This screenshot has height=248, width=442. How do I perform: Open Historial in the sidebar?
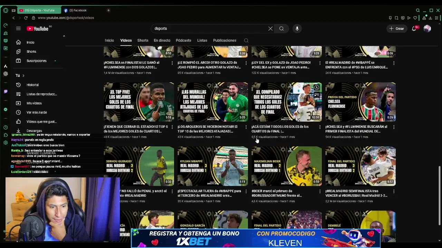(39, 85)
